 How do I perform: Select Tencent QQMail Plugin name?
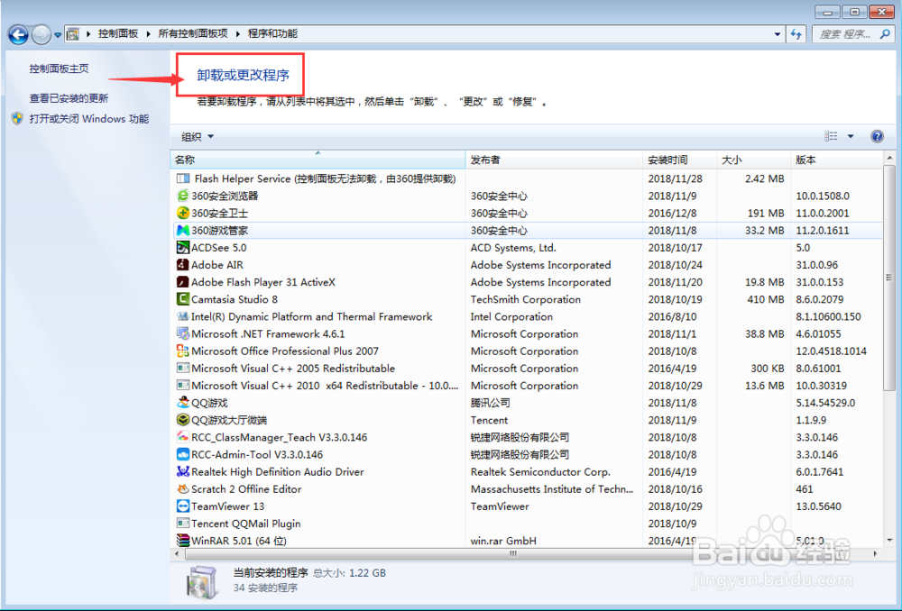click(x=246, y=524)
